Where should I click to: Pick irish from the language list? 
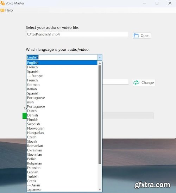[x=62, y=102]
